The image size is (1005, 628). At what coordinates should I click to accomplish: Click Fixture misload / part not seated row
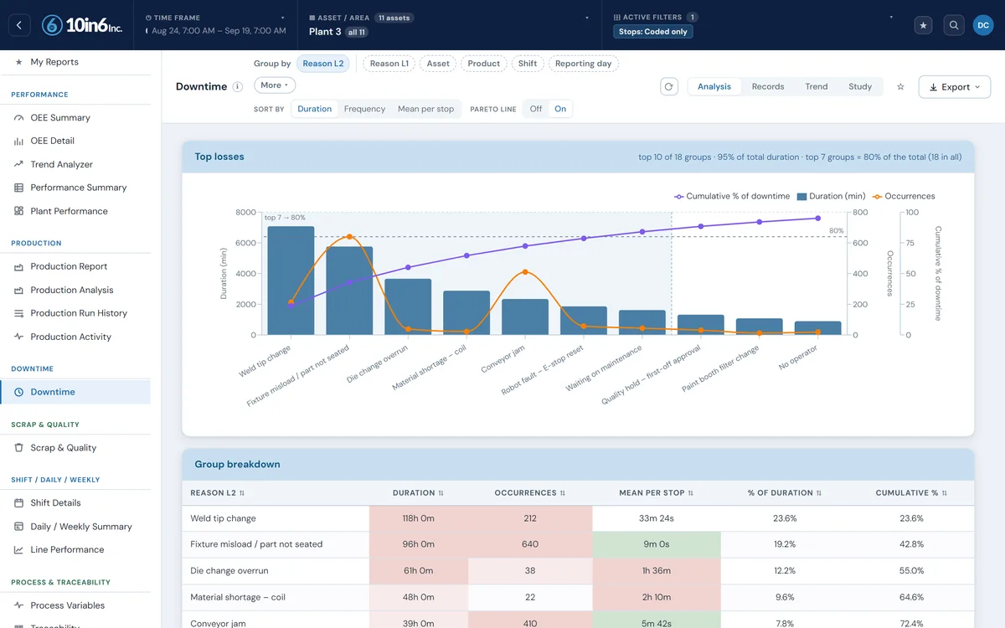tap(578, 544)
